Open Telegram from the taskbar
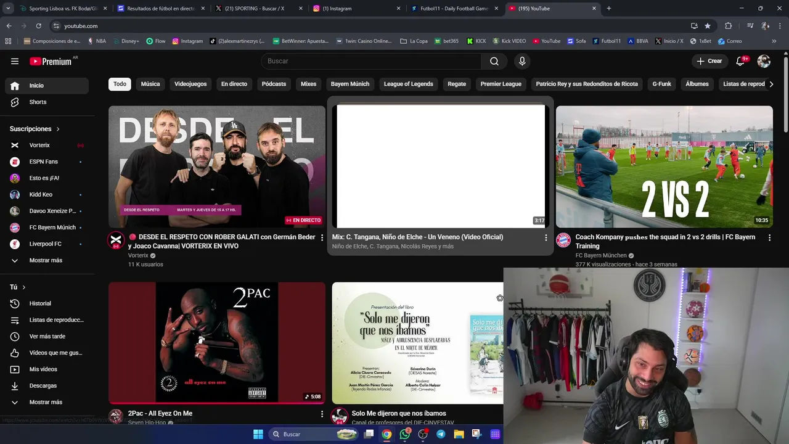This screenshot has width=789, height=444. (441, 434)
